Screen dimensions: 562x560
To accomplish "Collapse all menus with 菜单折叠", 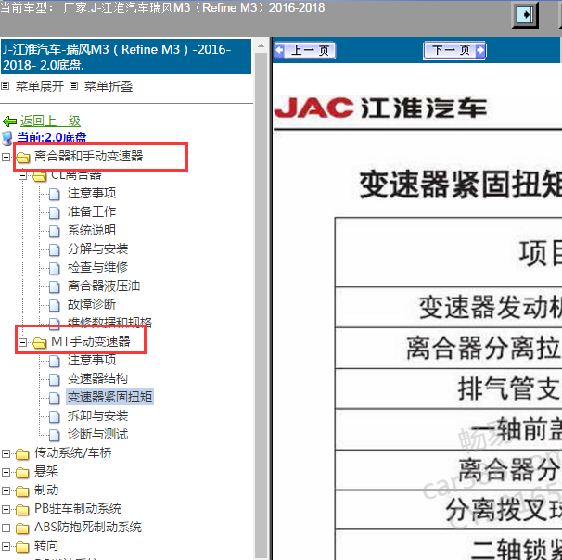I will (x=109, y=86).
